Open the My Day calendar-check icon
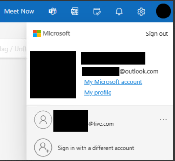175x161 pixels. [97, 11]
